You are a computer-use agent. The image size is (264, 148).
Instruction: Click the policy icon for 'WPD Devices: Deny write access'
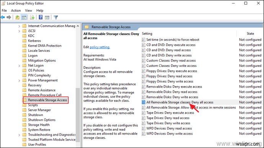(x=143, y=133)
